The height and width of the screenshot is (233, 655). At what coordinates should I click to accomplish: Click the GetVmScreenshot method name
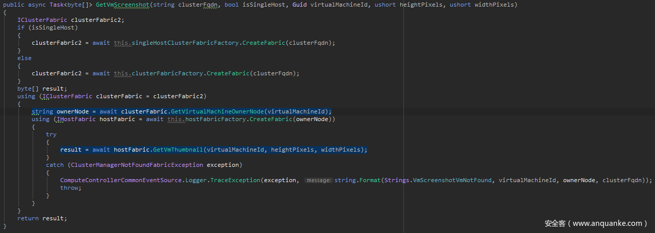(x=122, y=5)
